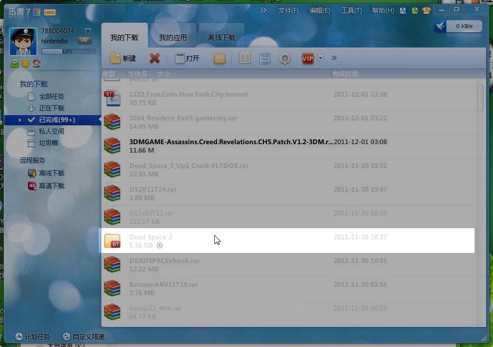
Task: Open the 文件(F) menu
Action: pyautogui.click(x=288, y=11)
